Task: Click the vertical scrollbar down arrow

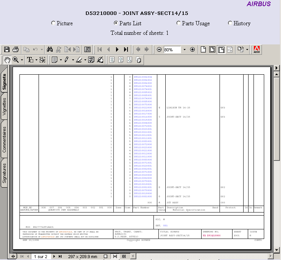Action: point(277,250)
